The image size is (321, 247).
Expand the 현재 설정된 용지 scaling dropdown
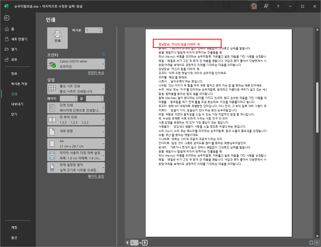click(x=76, y=168)
